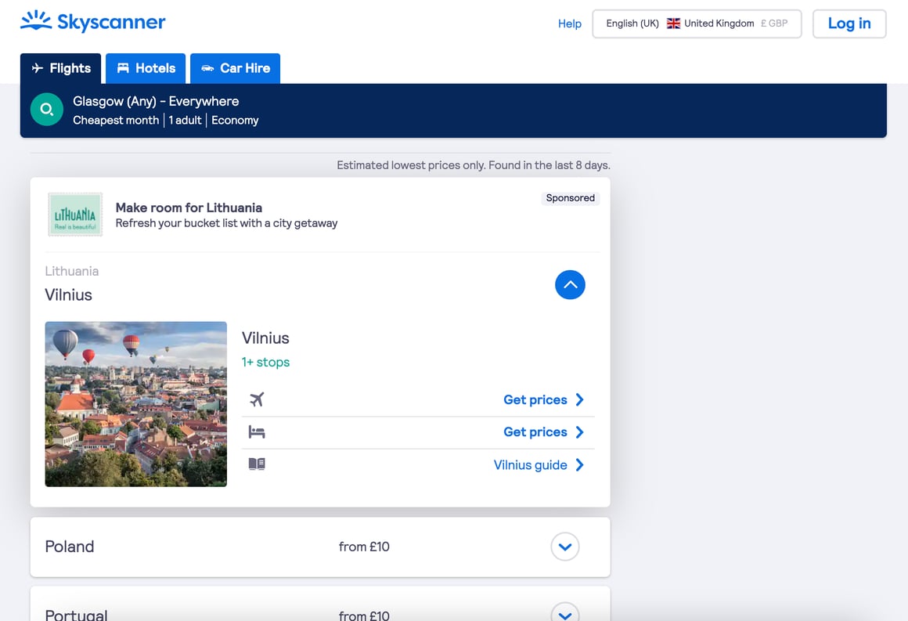Click the Vilnius hot air balloon photo
Screen dimensions: 908x621
[135, 404]
